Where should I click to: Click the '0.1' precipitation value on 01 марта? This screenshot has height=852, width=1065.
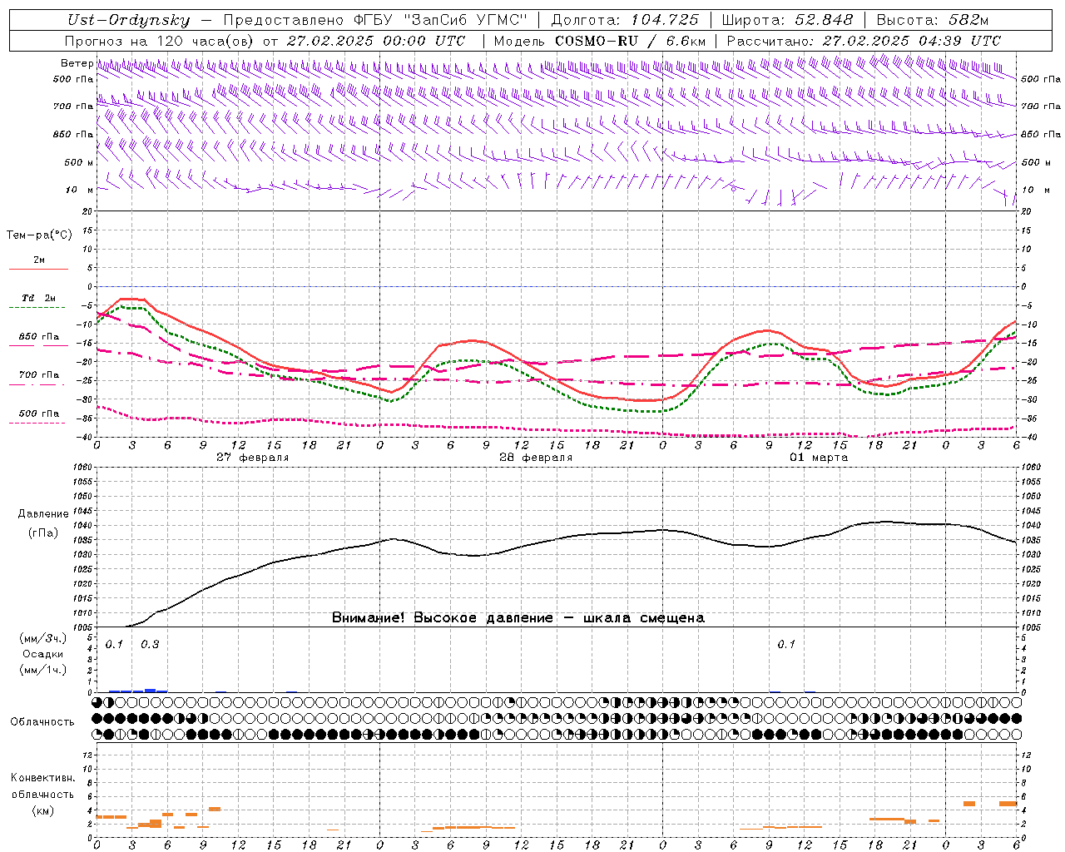pos(786,645)
